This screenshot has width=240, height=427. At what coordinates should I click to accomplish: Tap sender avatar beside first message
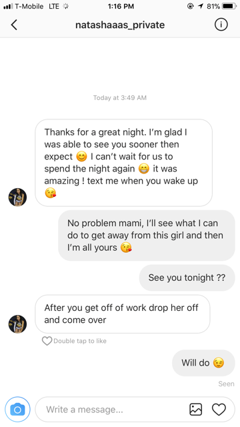17,197
